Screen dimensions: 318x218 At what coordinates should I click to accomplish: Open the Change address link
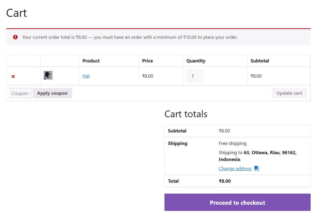pos(235,169)
